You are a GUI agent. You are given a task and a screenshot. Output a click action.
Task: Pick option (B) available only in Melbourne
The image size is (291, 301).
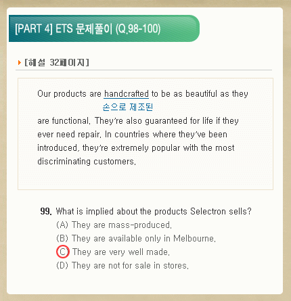coord(136,238)
